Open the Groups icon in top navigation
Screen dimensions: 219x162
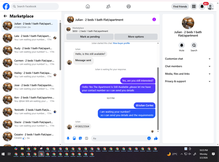click(x=129, y=7)
